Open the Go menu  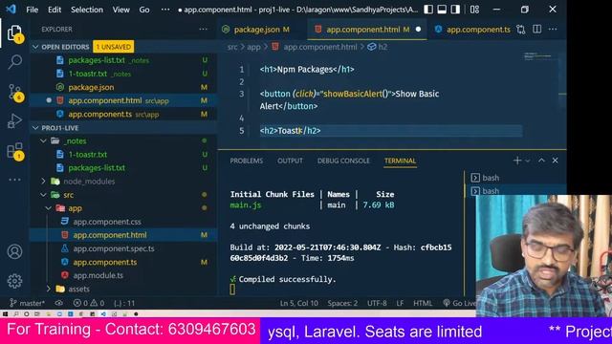pos(144,10)
